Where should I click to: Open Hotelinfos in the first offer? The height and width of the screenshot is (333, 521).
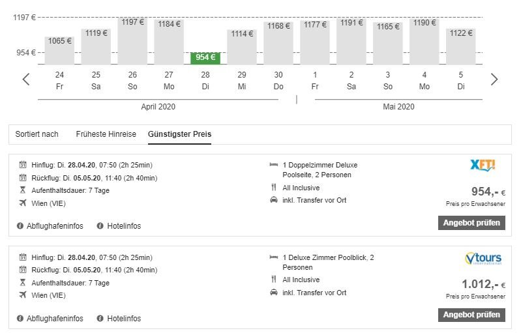124,225
